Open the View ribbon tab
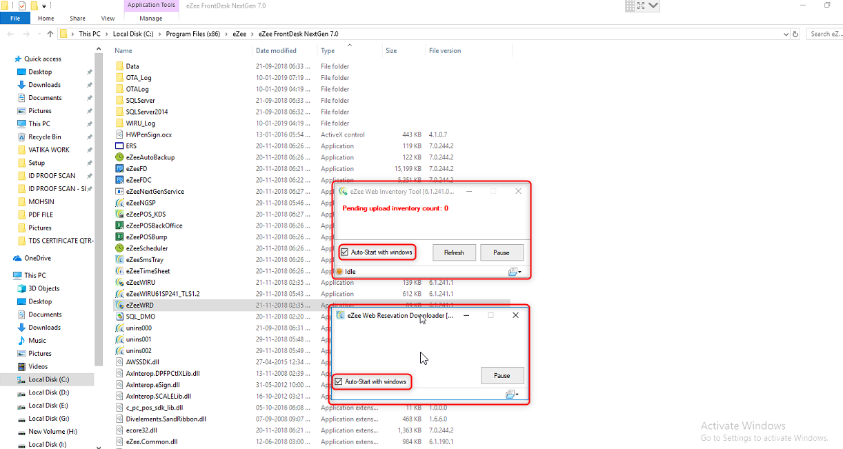Image resolution: width=843 pixels, height=449 pixels. point(108,19)
